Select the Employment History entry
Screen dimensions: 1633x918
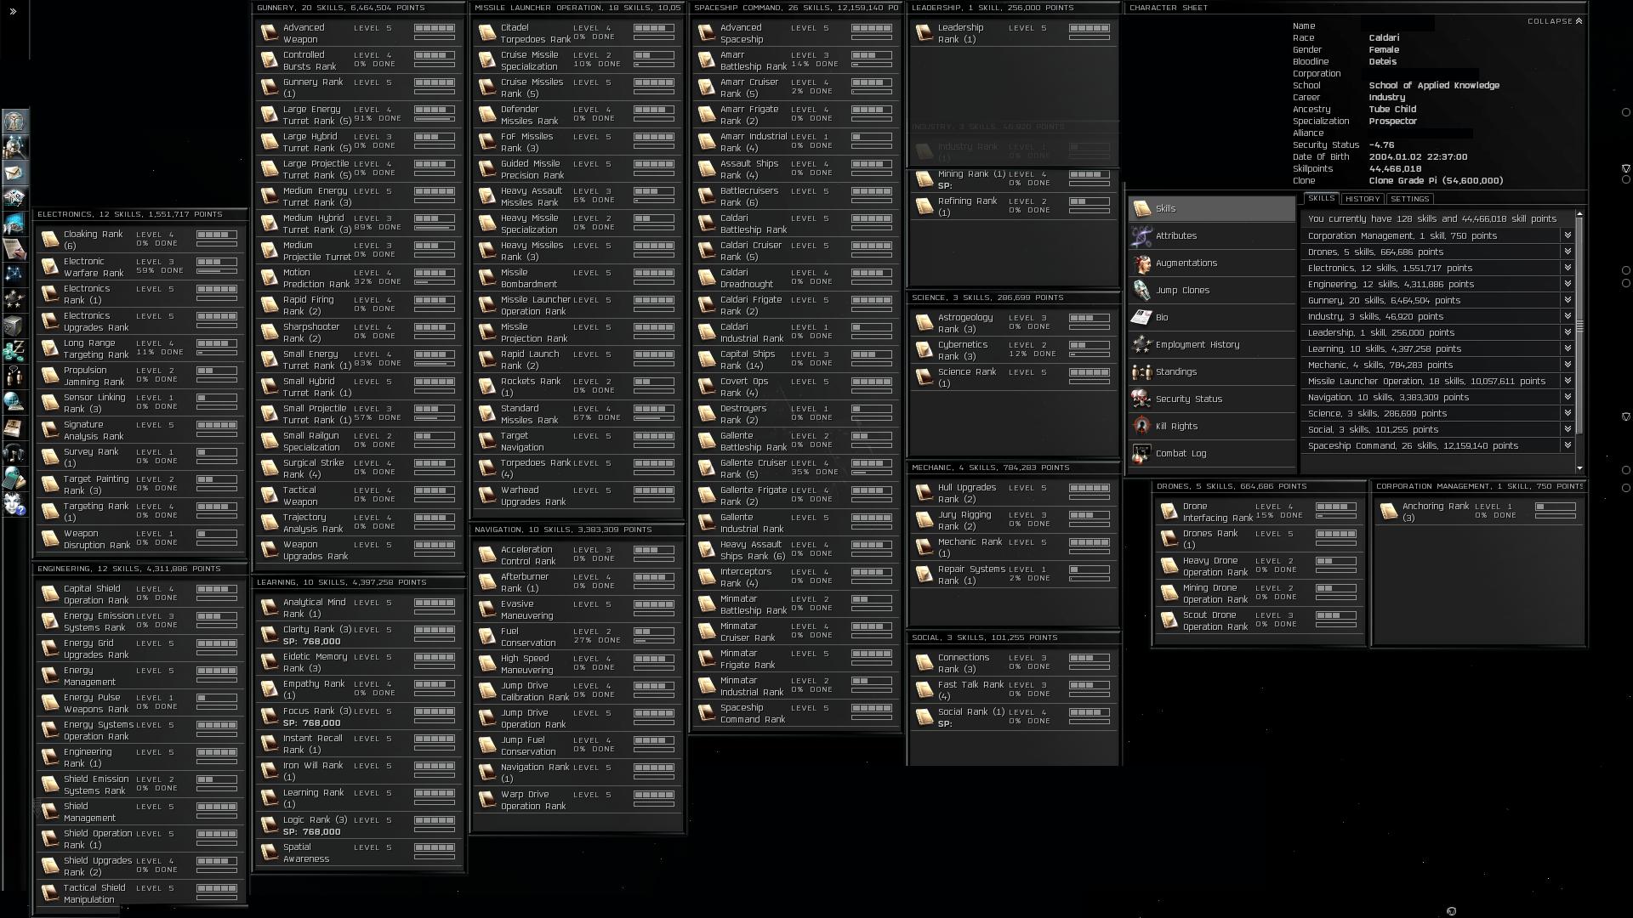click(1197, 344)
